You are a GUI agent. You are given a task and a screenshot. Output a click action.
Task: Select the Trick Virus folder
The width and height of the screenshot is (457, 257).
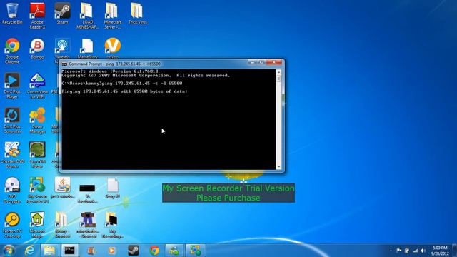pos(137,14)
